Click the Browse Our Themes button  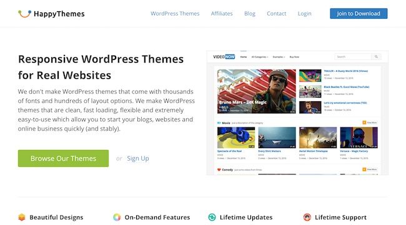[63, 158]
